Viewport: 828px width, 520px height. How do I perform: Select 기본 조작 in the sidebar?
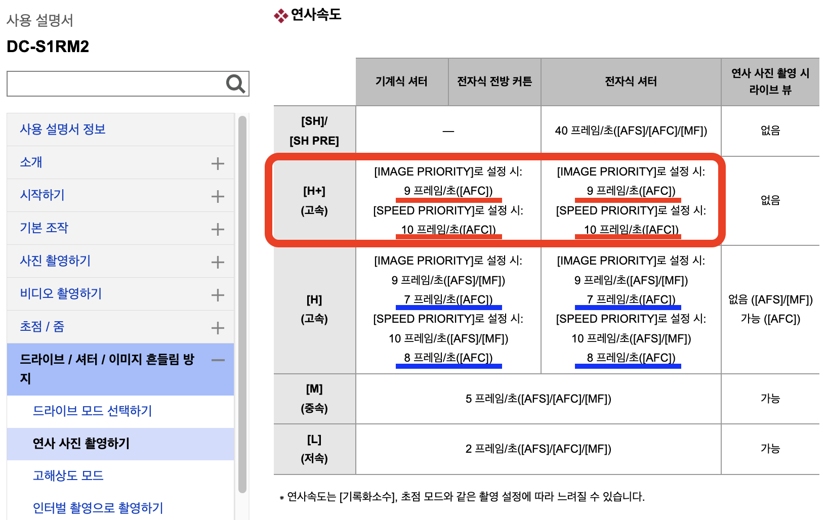click(44, 228)
